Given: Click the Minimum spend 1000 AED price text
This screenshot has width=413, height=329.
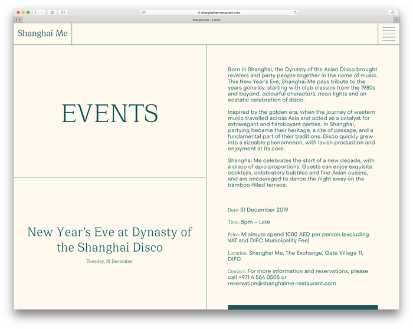Looking at the screenshot, I should tap(299, 237).
